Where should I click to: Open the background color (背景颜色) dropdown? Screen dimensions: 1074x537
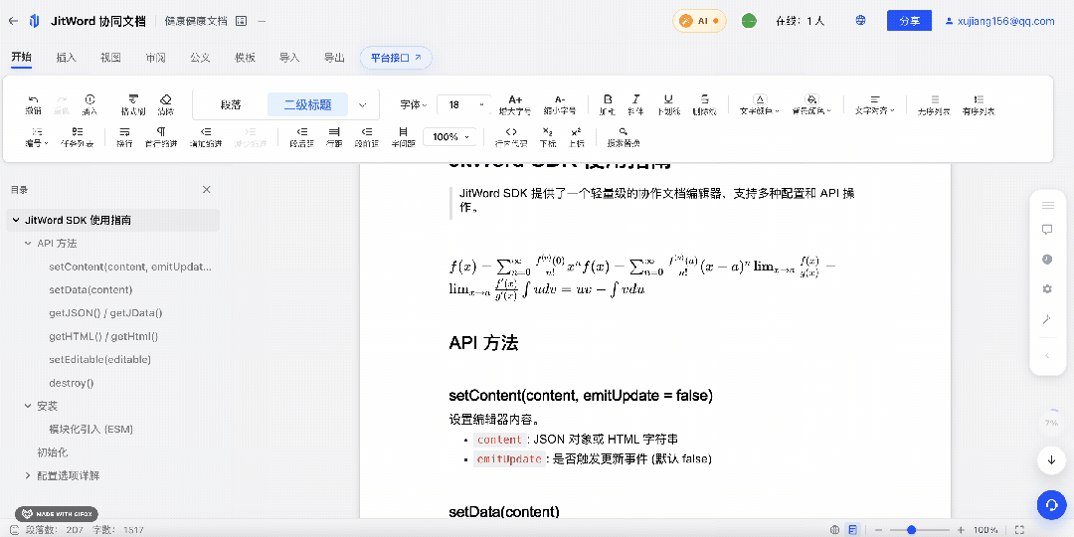coord(812,104)
